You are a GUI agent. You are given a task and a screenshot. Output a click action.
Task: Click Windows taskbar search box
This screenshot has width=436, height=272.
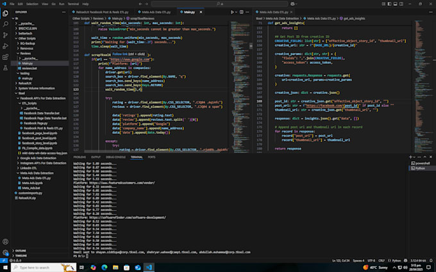[44, 268]
